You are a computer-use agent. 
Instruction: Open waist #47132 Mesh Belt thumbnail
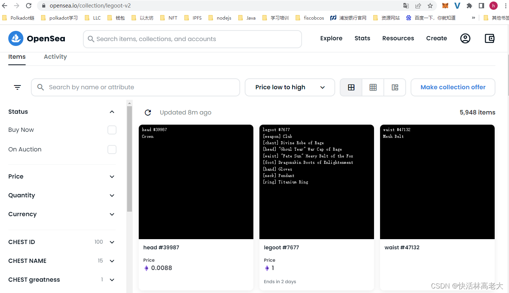437,182
